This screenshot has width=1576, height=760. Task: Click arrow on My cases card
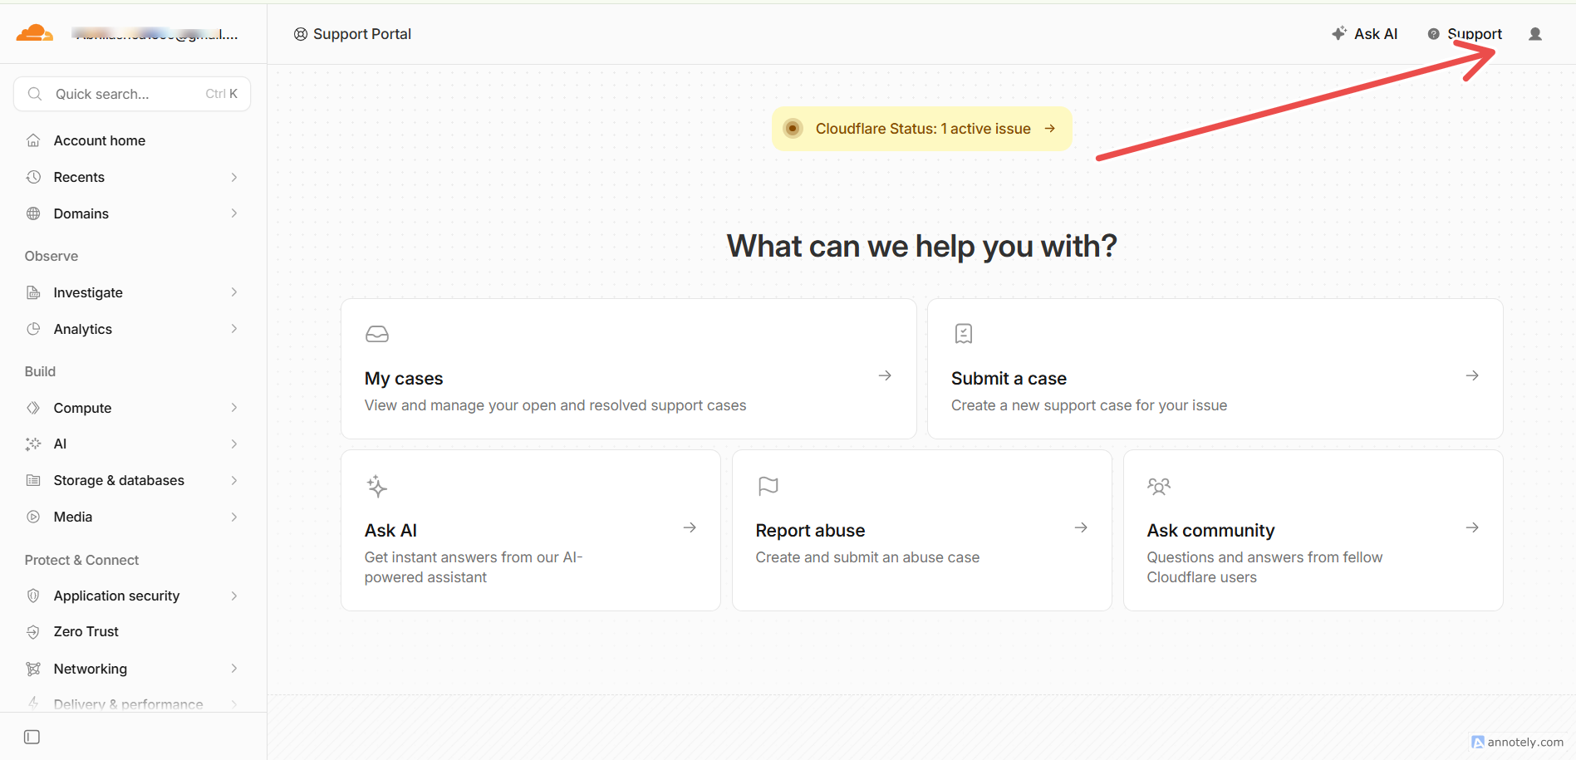click(x=885, y=375)
